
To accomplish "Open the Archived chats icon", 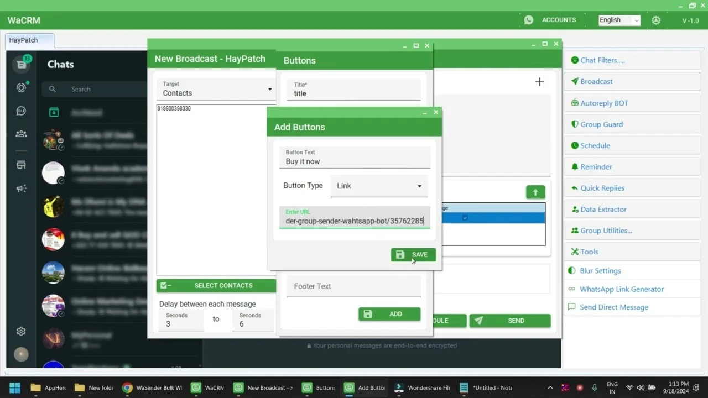I will (x=54, y=112).
